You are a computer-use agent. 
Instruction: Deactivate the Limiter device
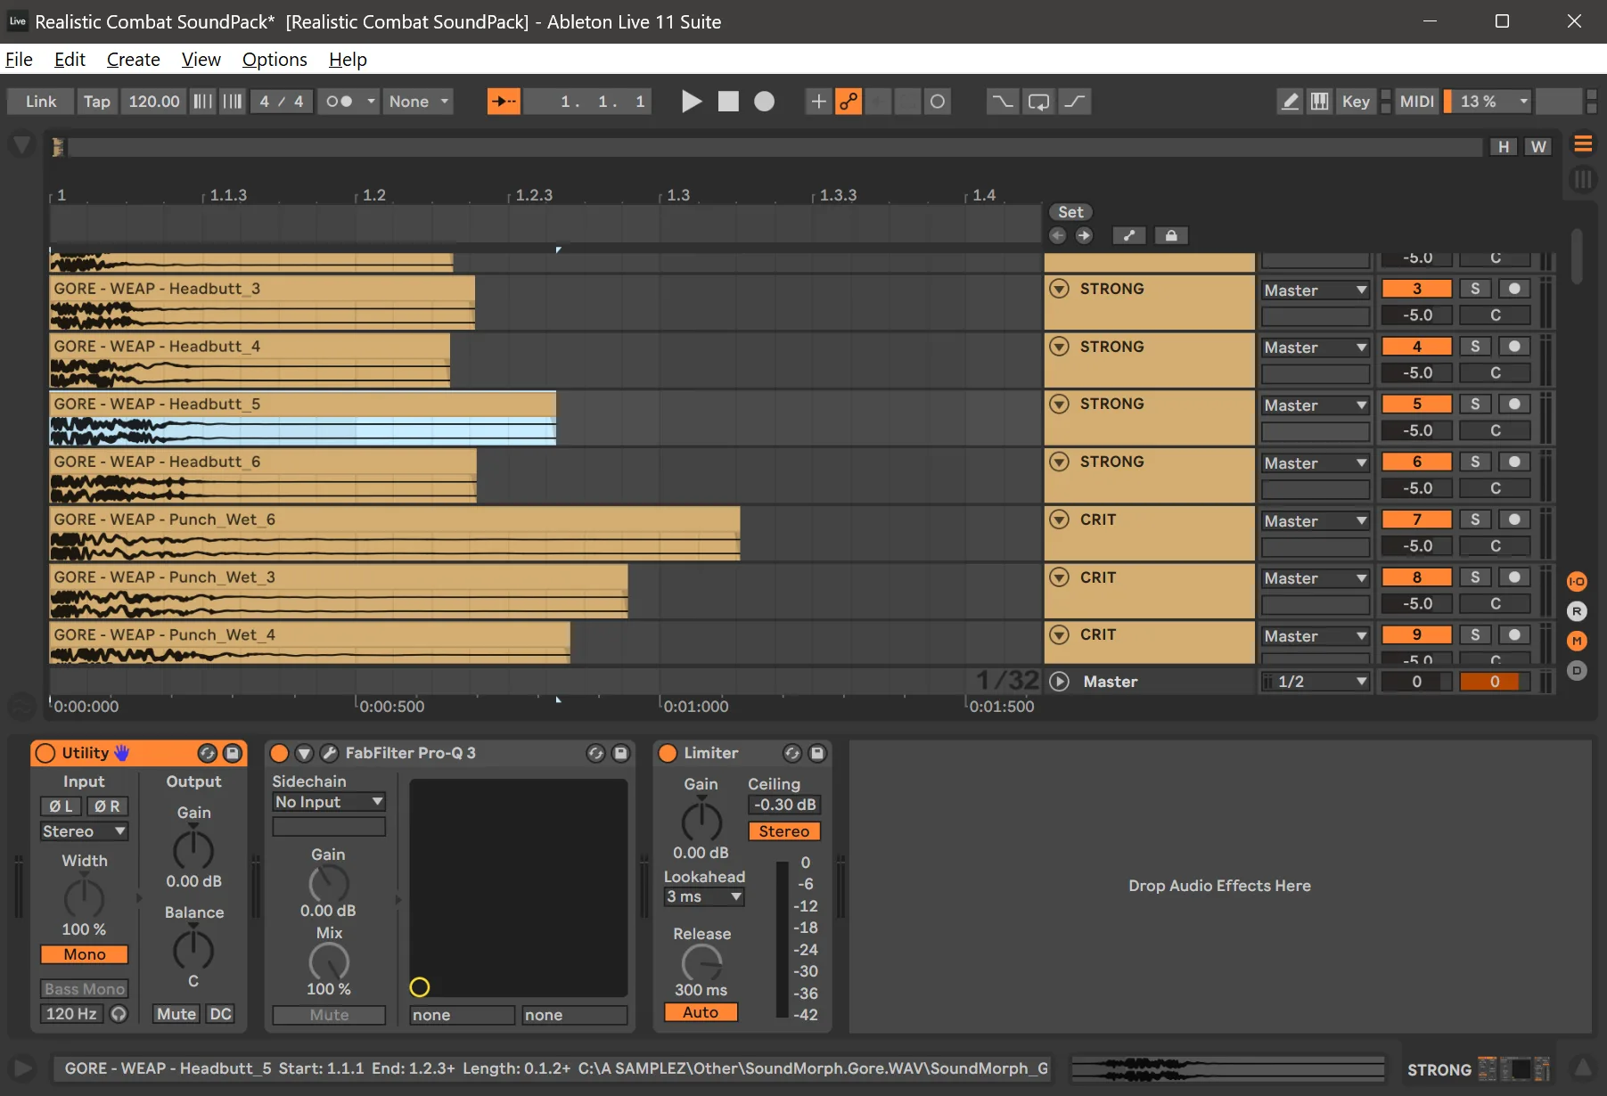pos(668,753)
